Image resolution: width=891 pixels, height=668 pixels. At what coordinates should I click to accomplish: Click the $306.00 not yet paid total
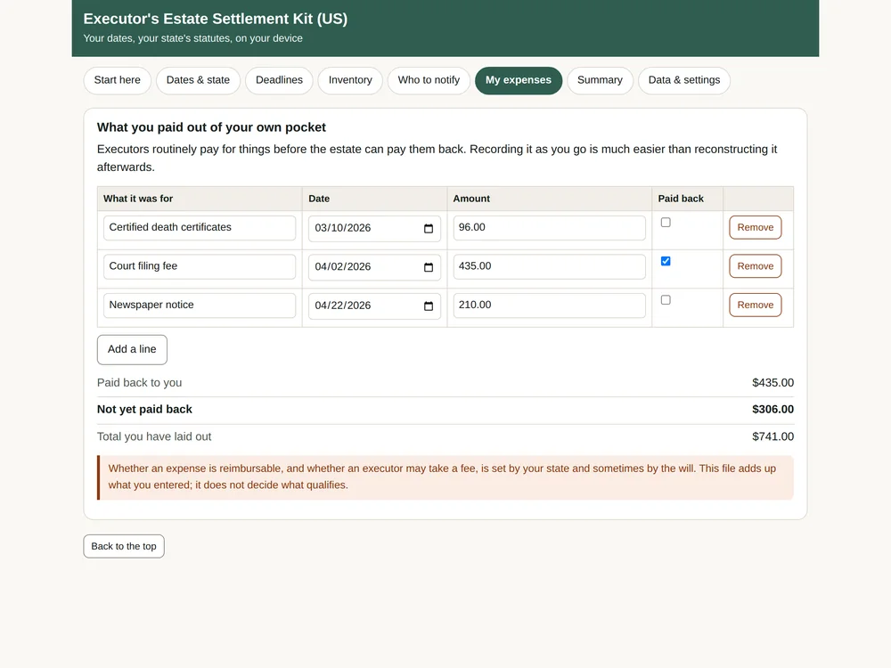[772, 410]
